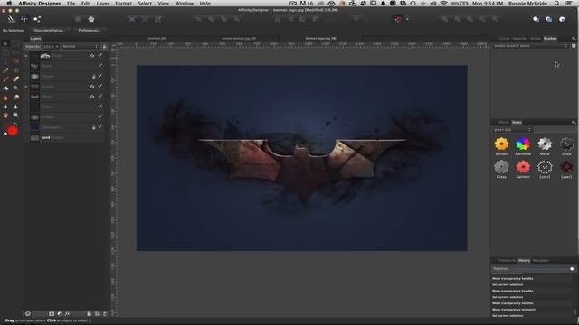Click the fx indicator on topmost layer
This screenshot has height=325, width=579.
92,56
